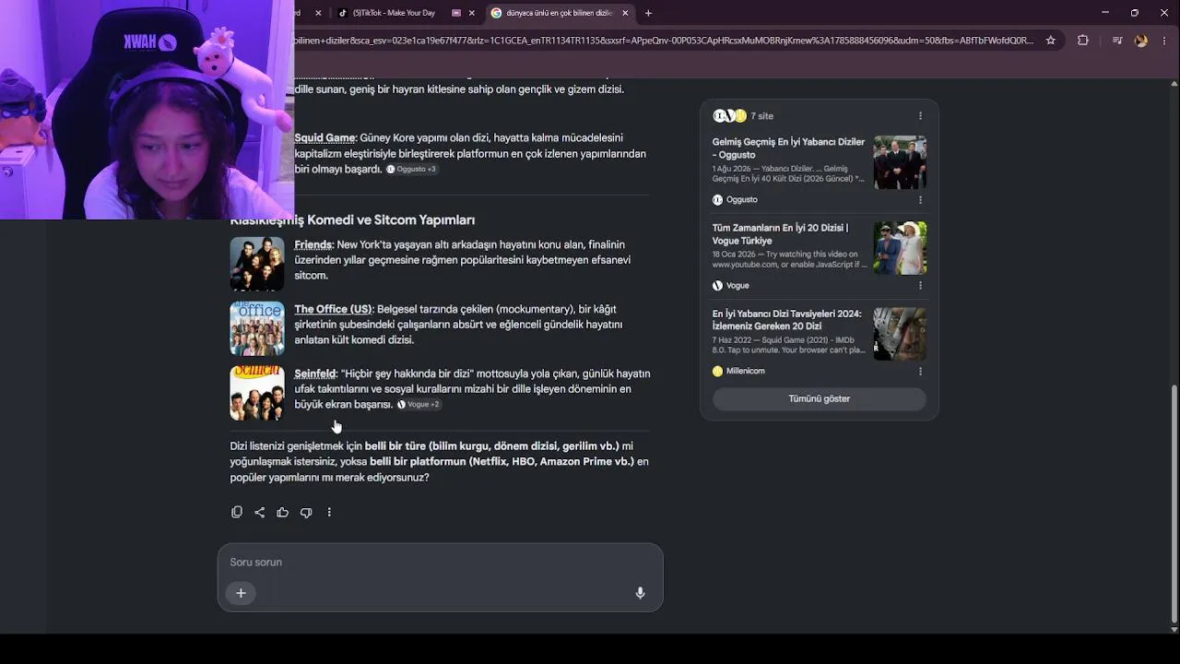Open the Chrome three-dot menu
Screen dimensions: 1180x664
(1163, 41)
